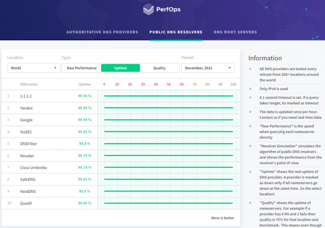Click the NextDNS resolver name
Screen dimensions: 325x228
coord(28,191)
